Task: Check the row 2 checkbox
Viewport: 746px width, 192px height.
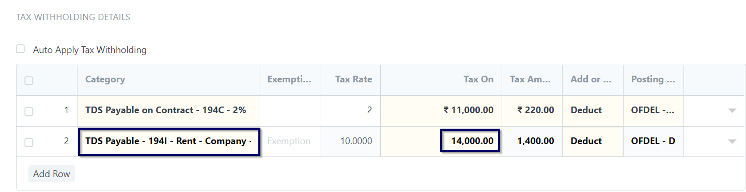Action: coord(29,142)
